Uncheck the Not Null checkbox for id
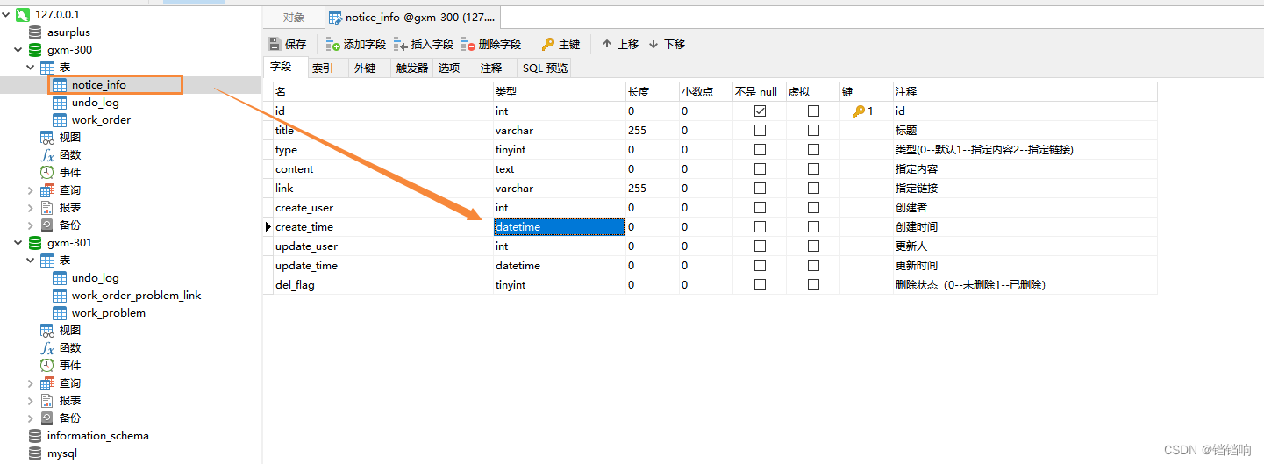The width and height of the screenshot is (1264, 464). (760, 111)
